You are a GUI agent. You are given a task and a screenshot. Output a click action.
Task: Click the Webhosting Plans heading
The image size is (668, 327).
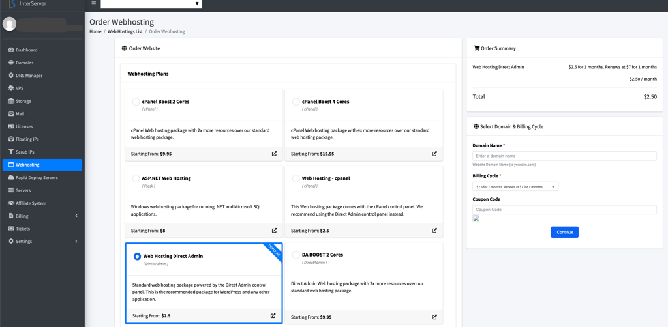[148, 74]
